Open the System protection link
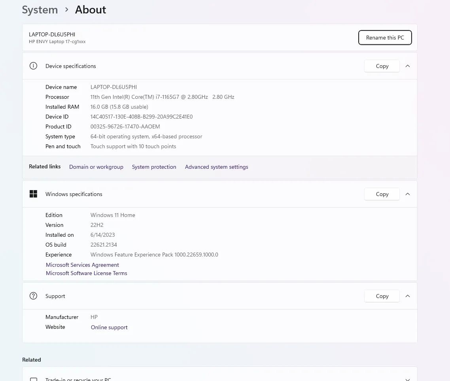The image size is (450, 381). tap(154, 167)
